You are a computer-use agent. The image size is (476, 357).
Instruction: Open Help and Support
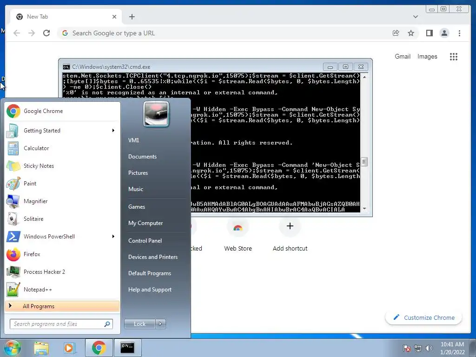tap(150, 290)
